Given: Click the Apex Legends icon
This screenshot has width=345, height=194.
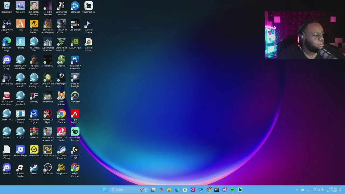Looking at the screenshot, I should (75, 117).
